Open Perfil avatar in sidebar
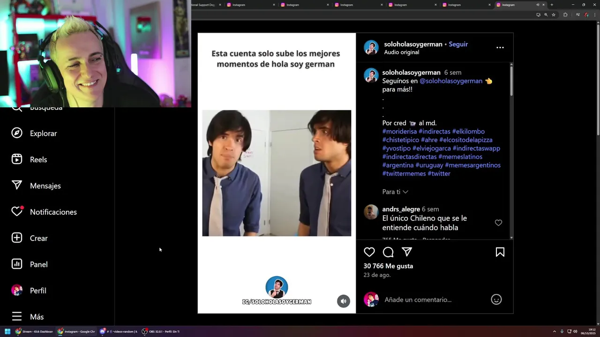 pos(17,291)
